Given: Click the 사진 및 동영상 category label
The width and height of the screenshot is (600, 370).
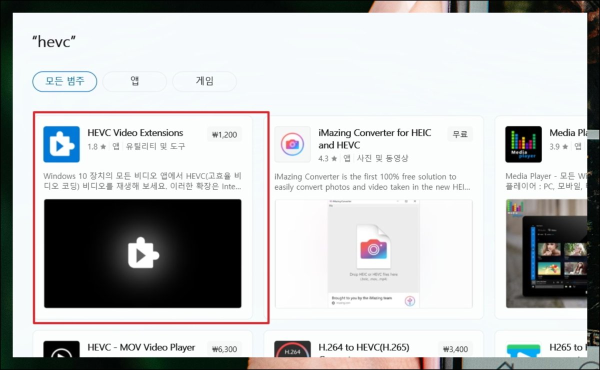Looking at the screenshot, I should click(x=382, y=158).
